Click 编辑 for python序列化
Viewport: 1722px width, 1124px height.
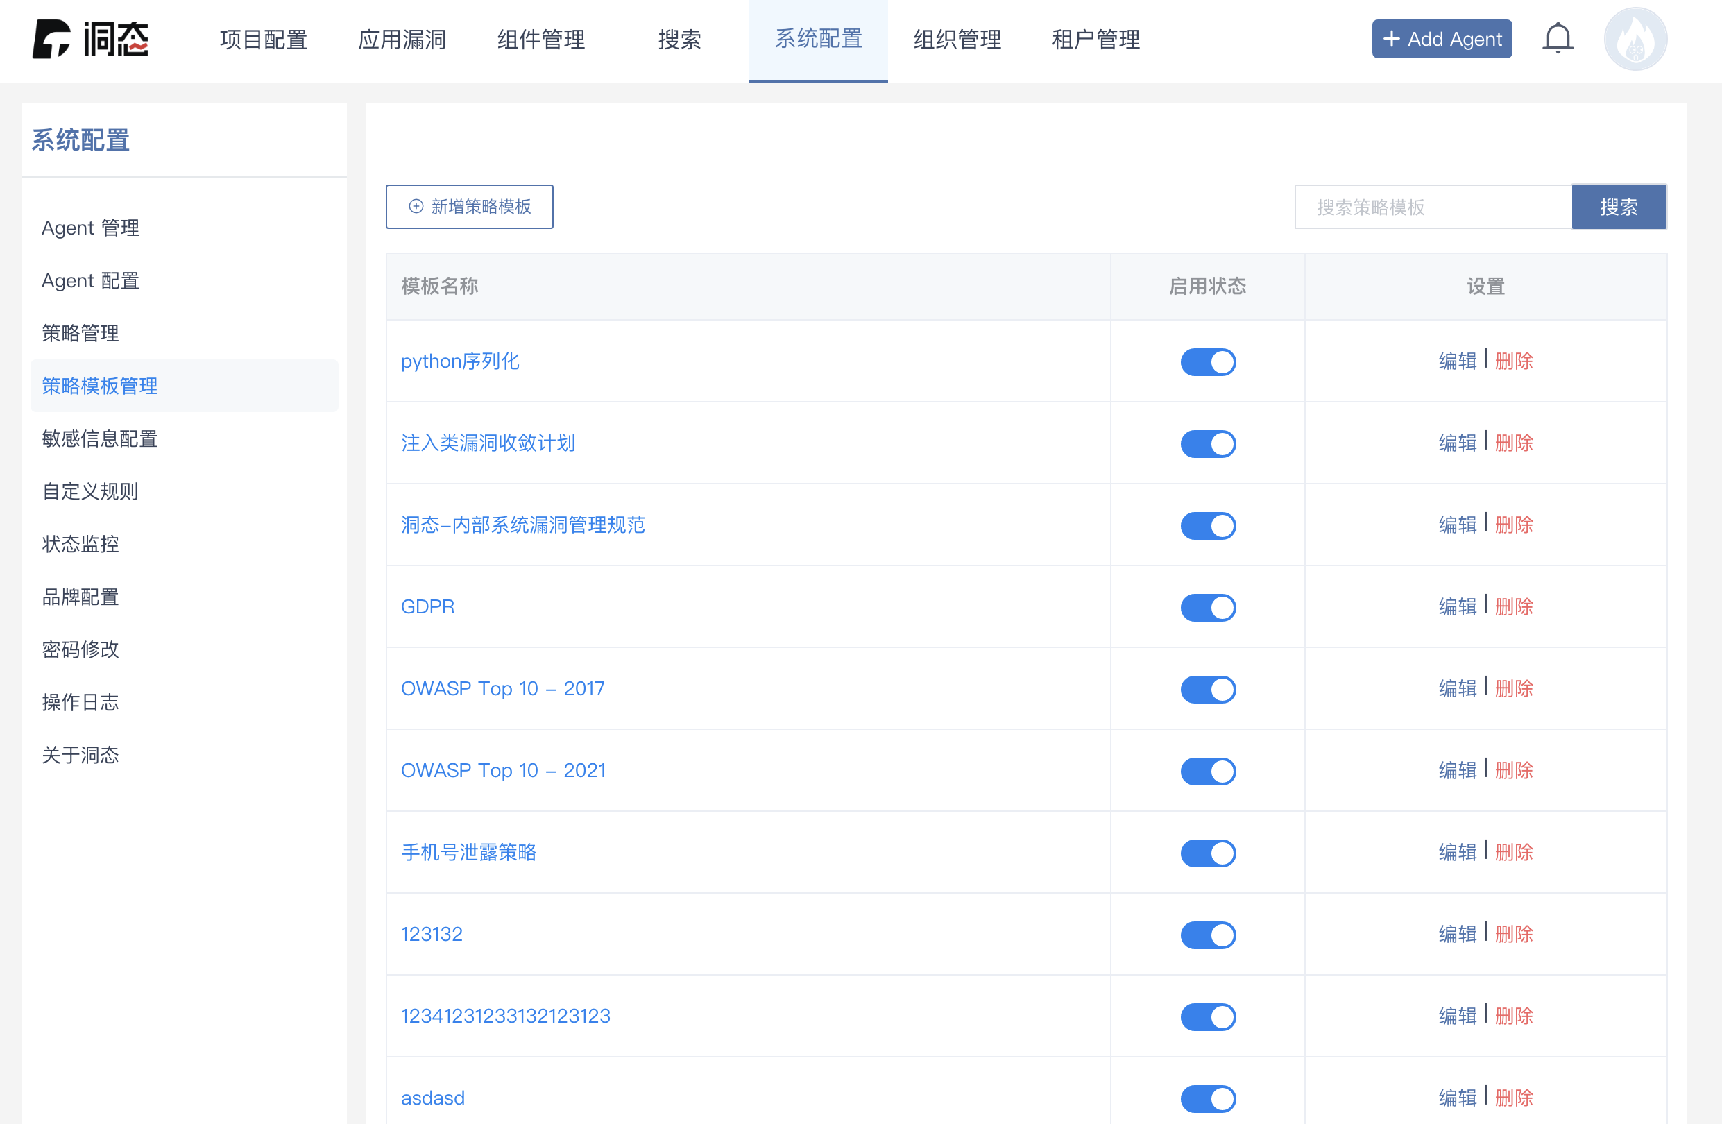1457,361
